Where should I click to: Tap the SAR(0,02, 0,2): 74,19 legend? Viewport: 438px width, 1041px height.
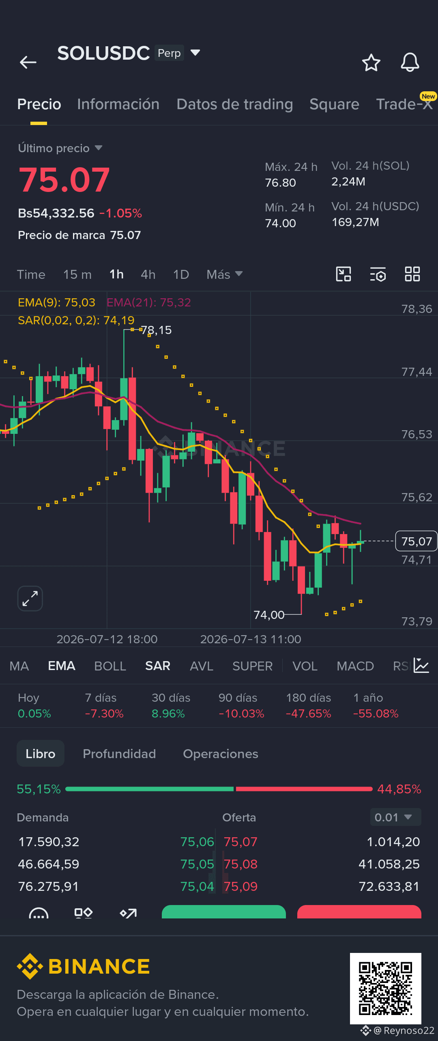coord(76,320)
